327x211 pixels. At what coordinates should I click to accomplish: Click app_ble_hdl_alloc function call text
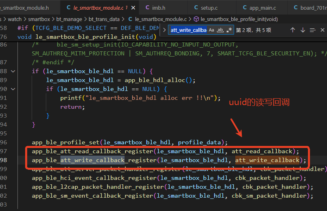click(x=155, y=80)
